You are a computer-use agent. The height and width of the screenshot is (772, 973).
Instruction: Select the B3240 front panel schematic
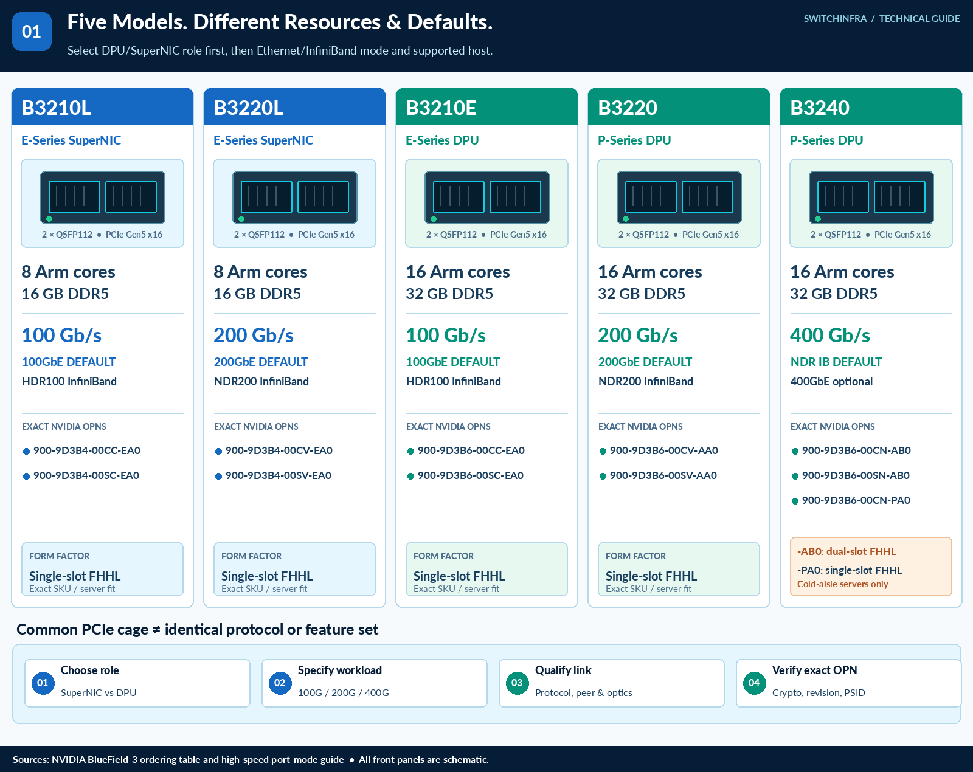pyautogui.click(x=871, y=197)
